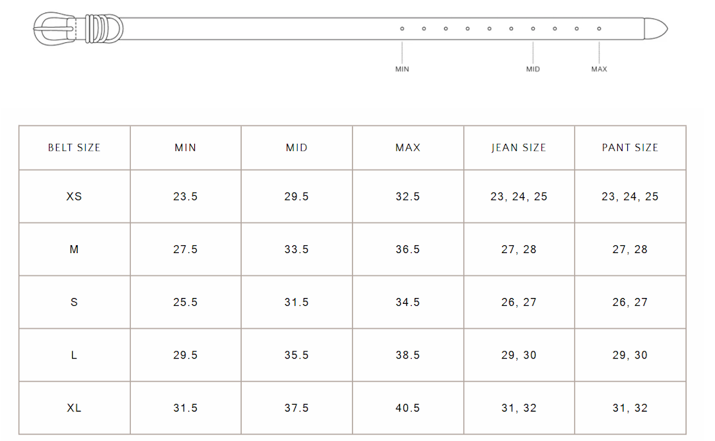This screenshot has width=715, height=441.
Task: Click the S row jean size 26, 27
Action: [x=519, y=302]
